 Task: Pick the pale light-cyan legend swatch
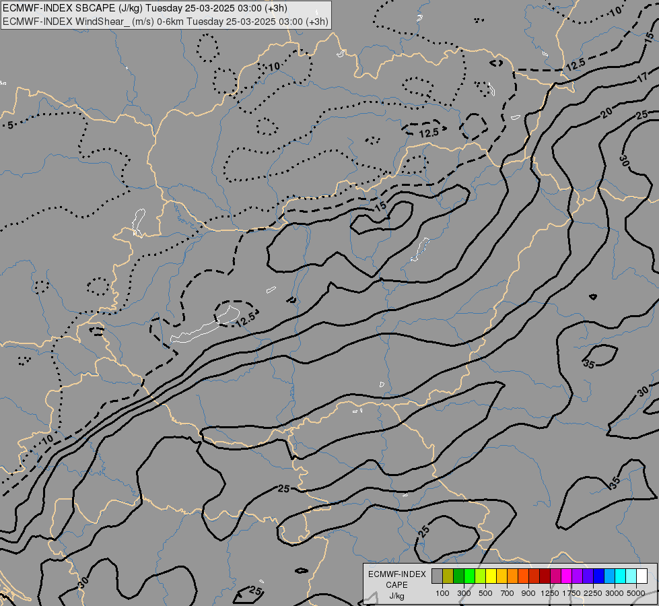point(631,576)
